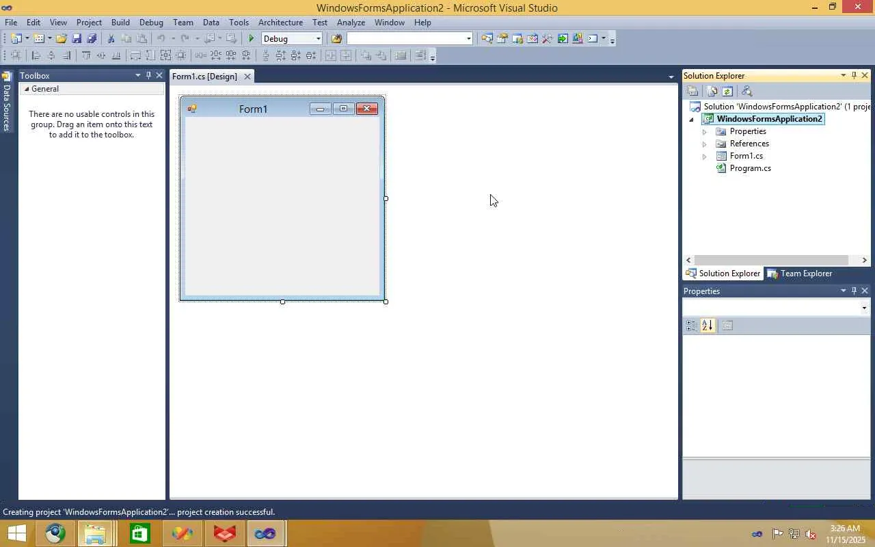
Task: Open the Build menu
Action: coord(120,23)
